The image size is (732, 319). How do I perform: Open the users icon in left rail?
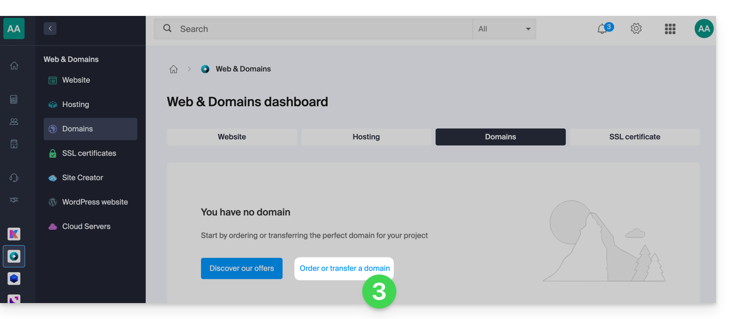click(x=14, y=122)
